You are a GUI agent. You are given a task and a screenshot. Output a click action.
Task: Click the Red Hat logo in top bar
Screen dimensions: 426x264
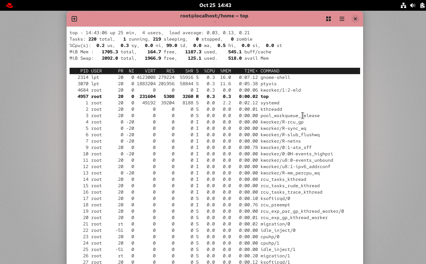(9, 5)
